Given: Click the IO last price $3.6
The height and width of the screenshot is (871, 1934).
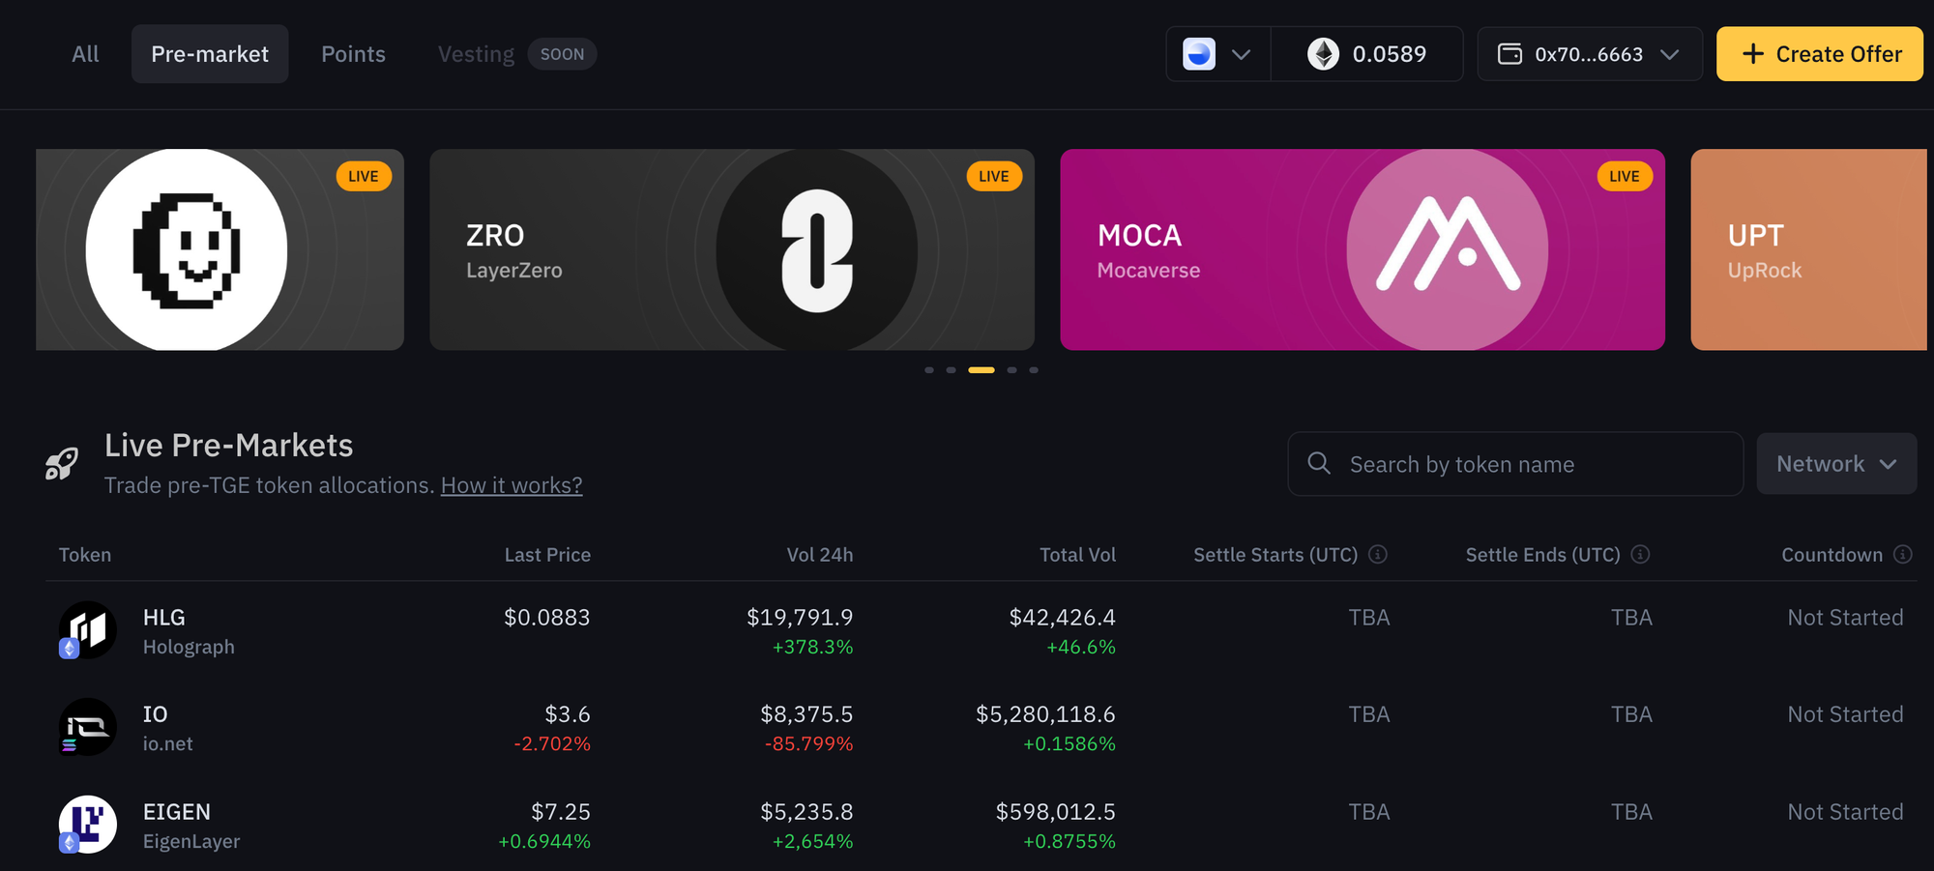Looking at the screenshot, I should pos(567,714).
